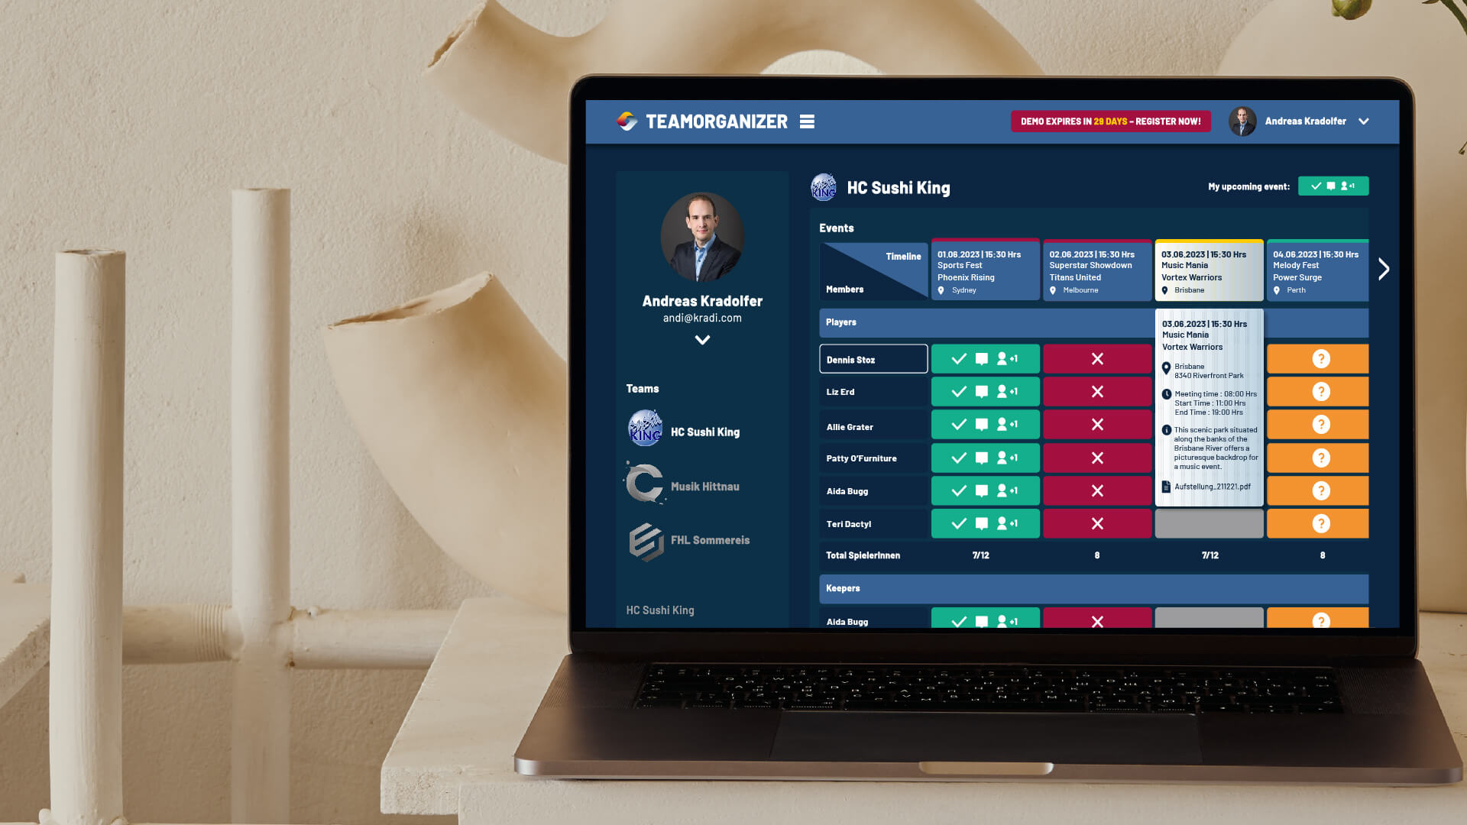
Task: Toggle availability status for Aida Bugg in Keepers
Action: point(959,622)
